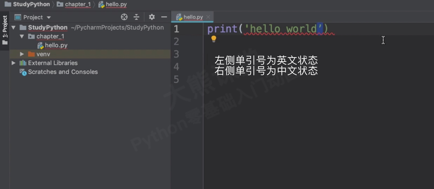The image size is (434, 189).
Task: Open the Project view selector dropdown
Action: pyautogui.click(x=48, y=17)
